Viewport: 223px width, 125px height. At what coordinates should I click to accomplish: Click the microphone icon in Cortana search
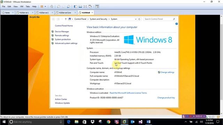pyautogui.click(x=61, y=122)
